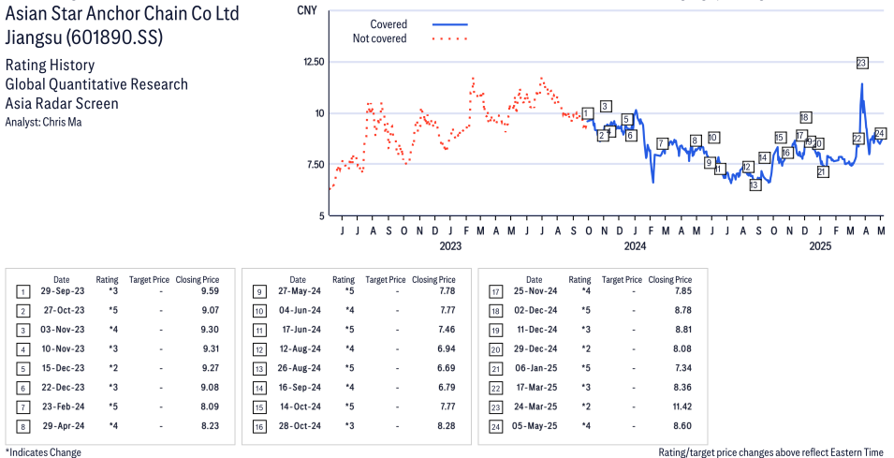Click the 12.50 y-axis value
Screen dimensions: 894x458
(x=313, y=62)
